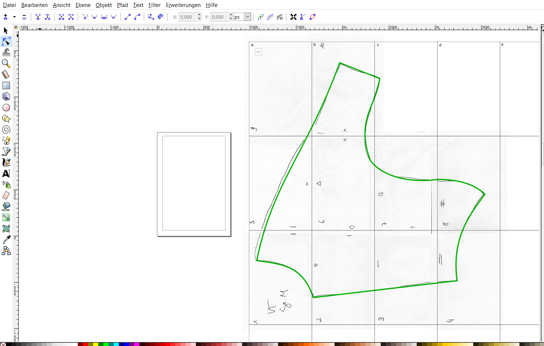Click the delete selected nodes icon
544x346 pixels.
click(x=24, y=17)
